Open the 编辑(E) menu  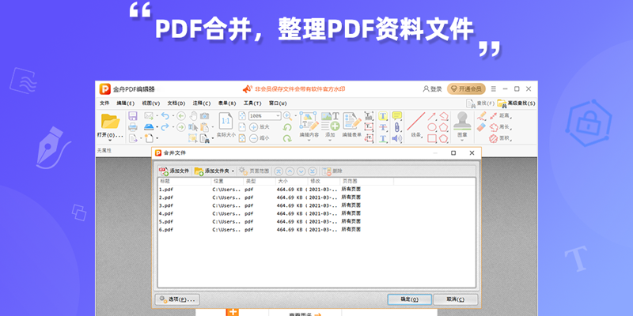126,103
